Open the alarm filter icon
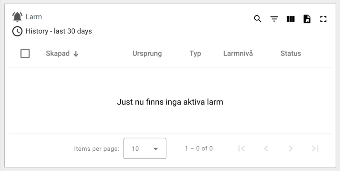Screen dimensions: 340x171 [274, 19]
